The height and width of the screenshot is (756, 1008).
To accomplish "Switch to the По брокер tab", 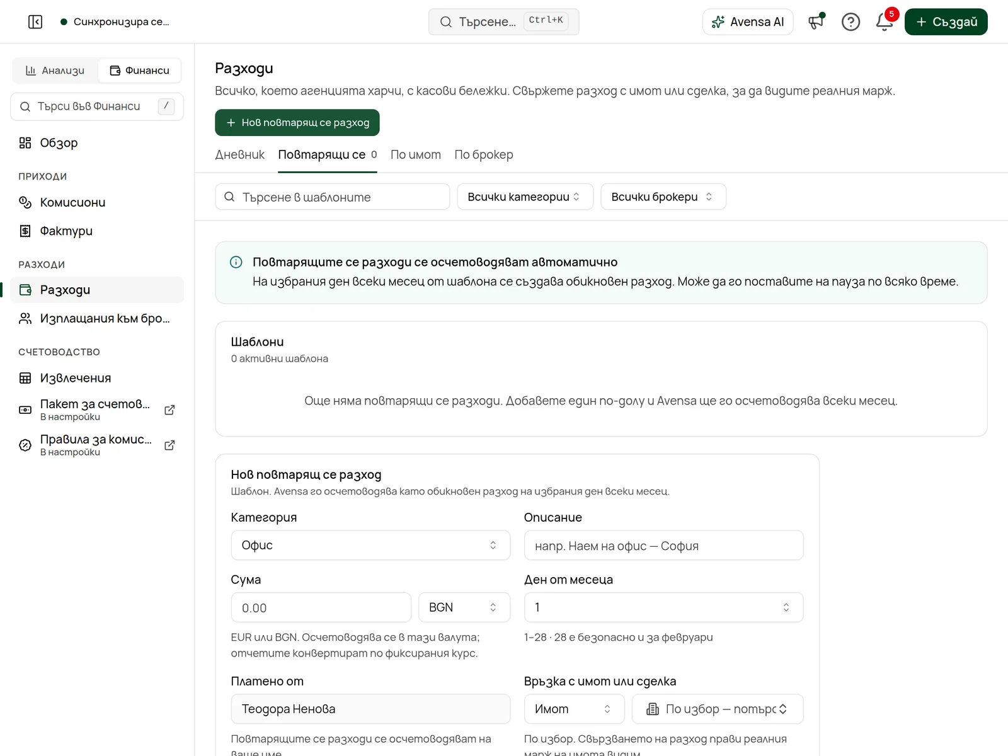I will pyautogui.click(x=484, y=155).
